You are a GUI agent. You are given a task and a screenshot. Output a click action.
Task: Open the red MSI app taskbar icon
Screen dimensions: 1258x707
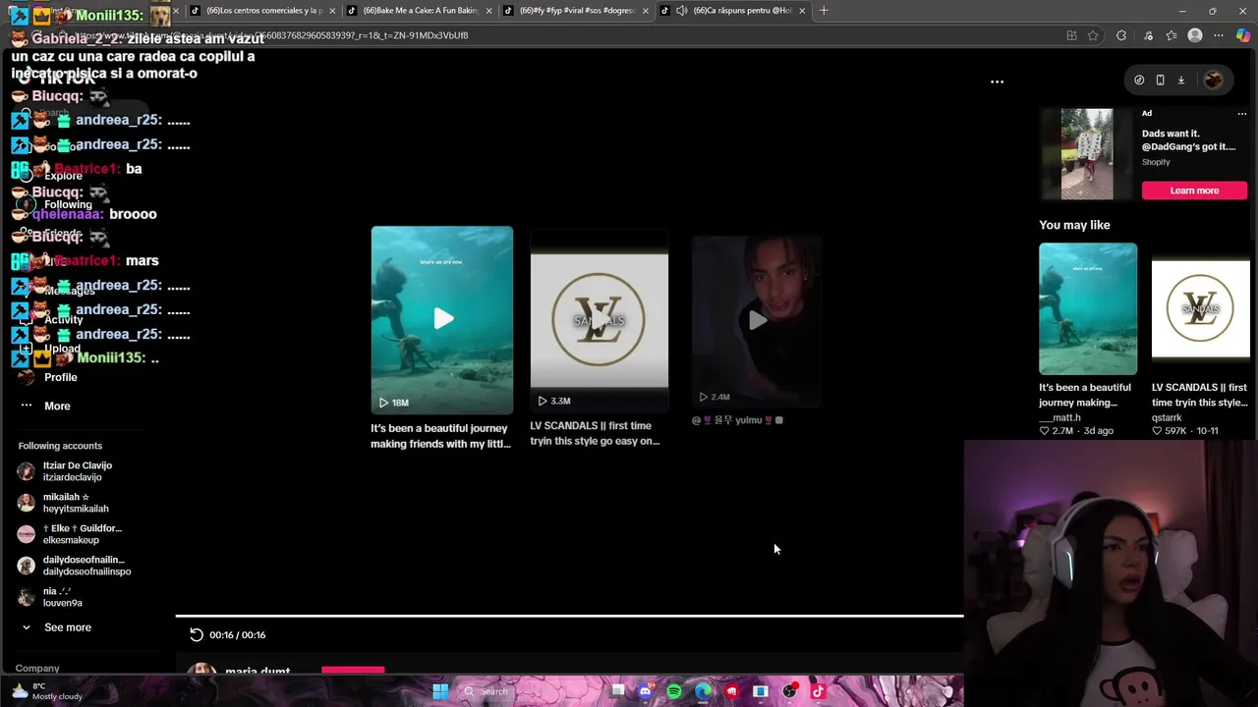(x=731, y=691)
